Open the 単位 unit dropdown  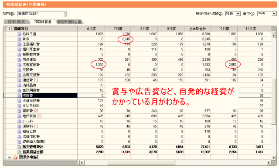pos(274,13)
